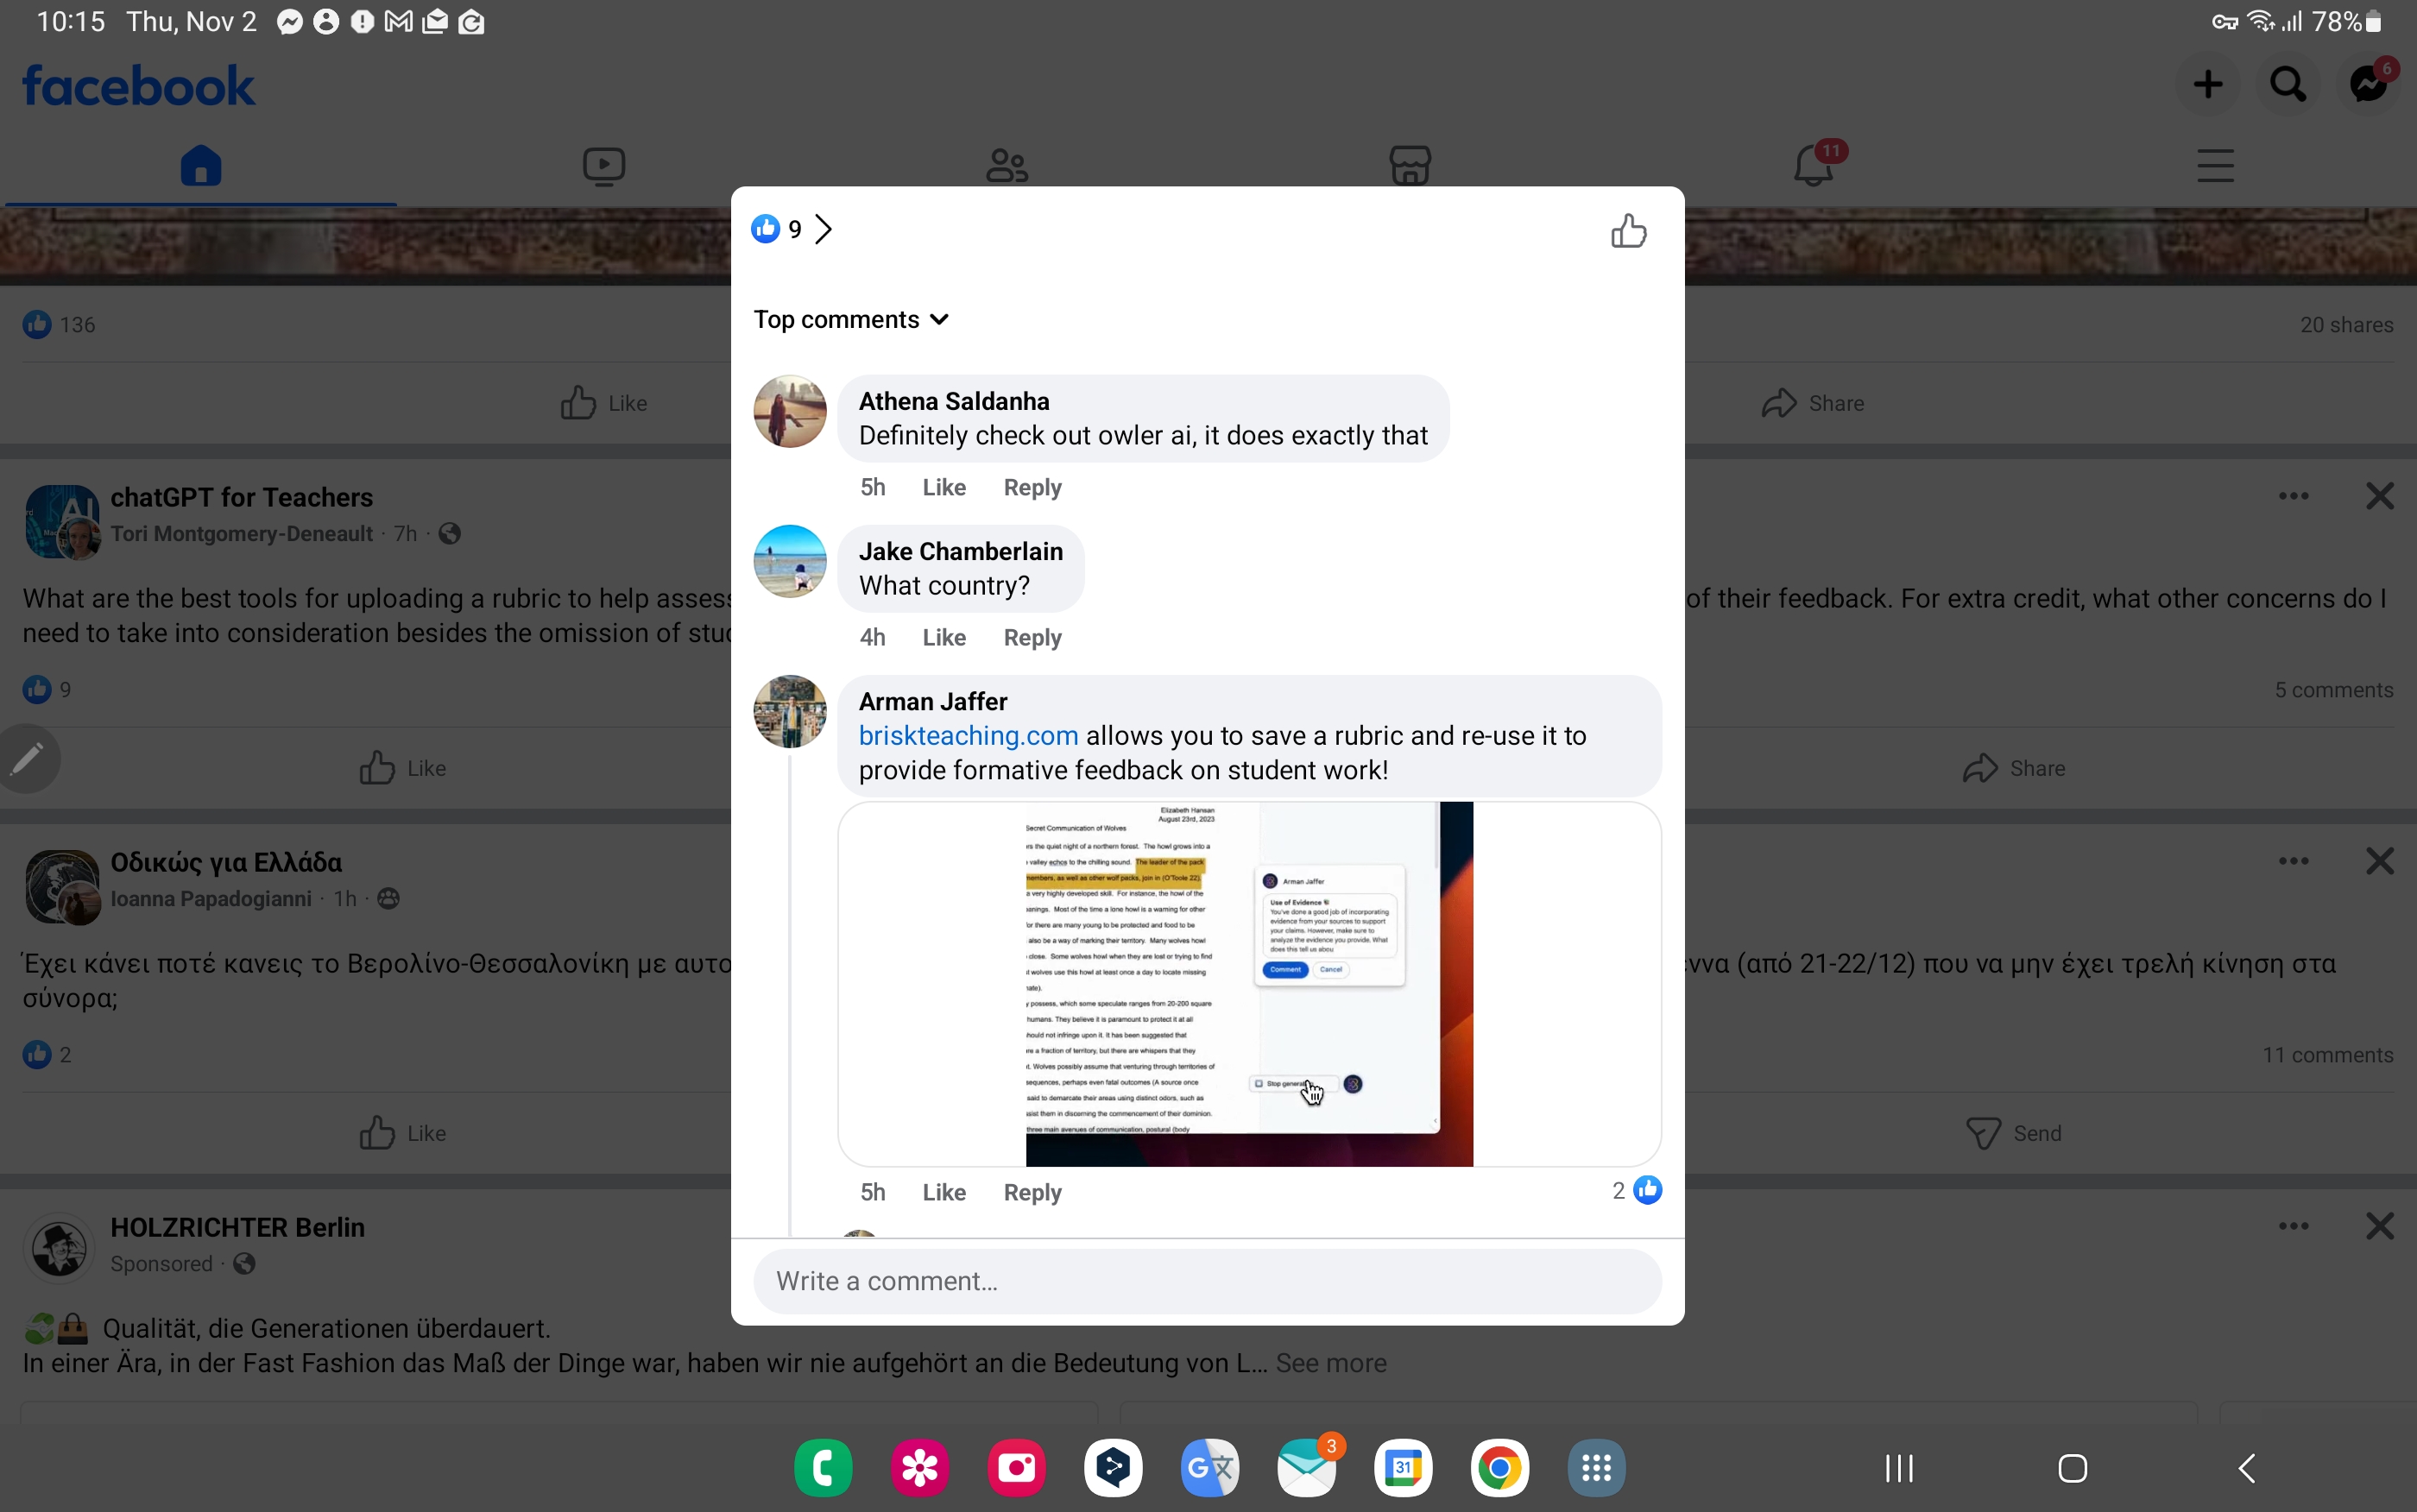This screenshot has height=1512, width=2417.
Task: Open Arman Jaffer's attached screenshot image
Action: point(1249,984)
